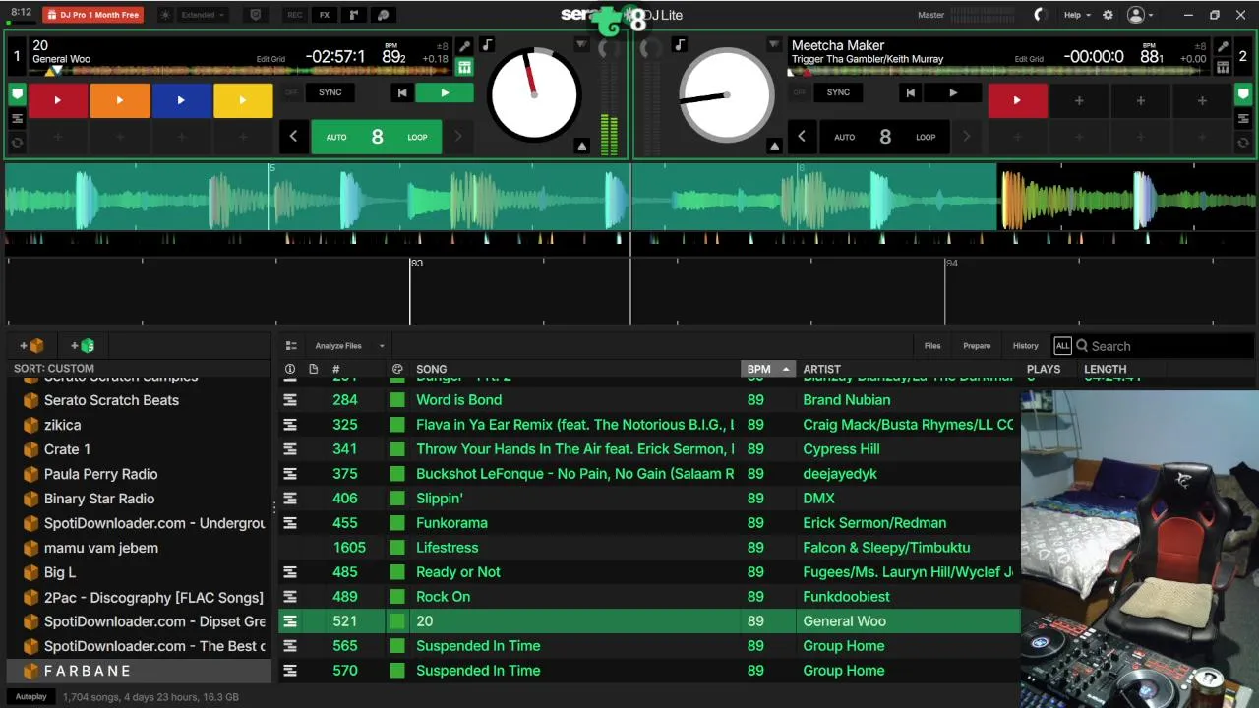Toggle deck 1 keylock note icon

click(487, 46)
